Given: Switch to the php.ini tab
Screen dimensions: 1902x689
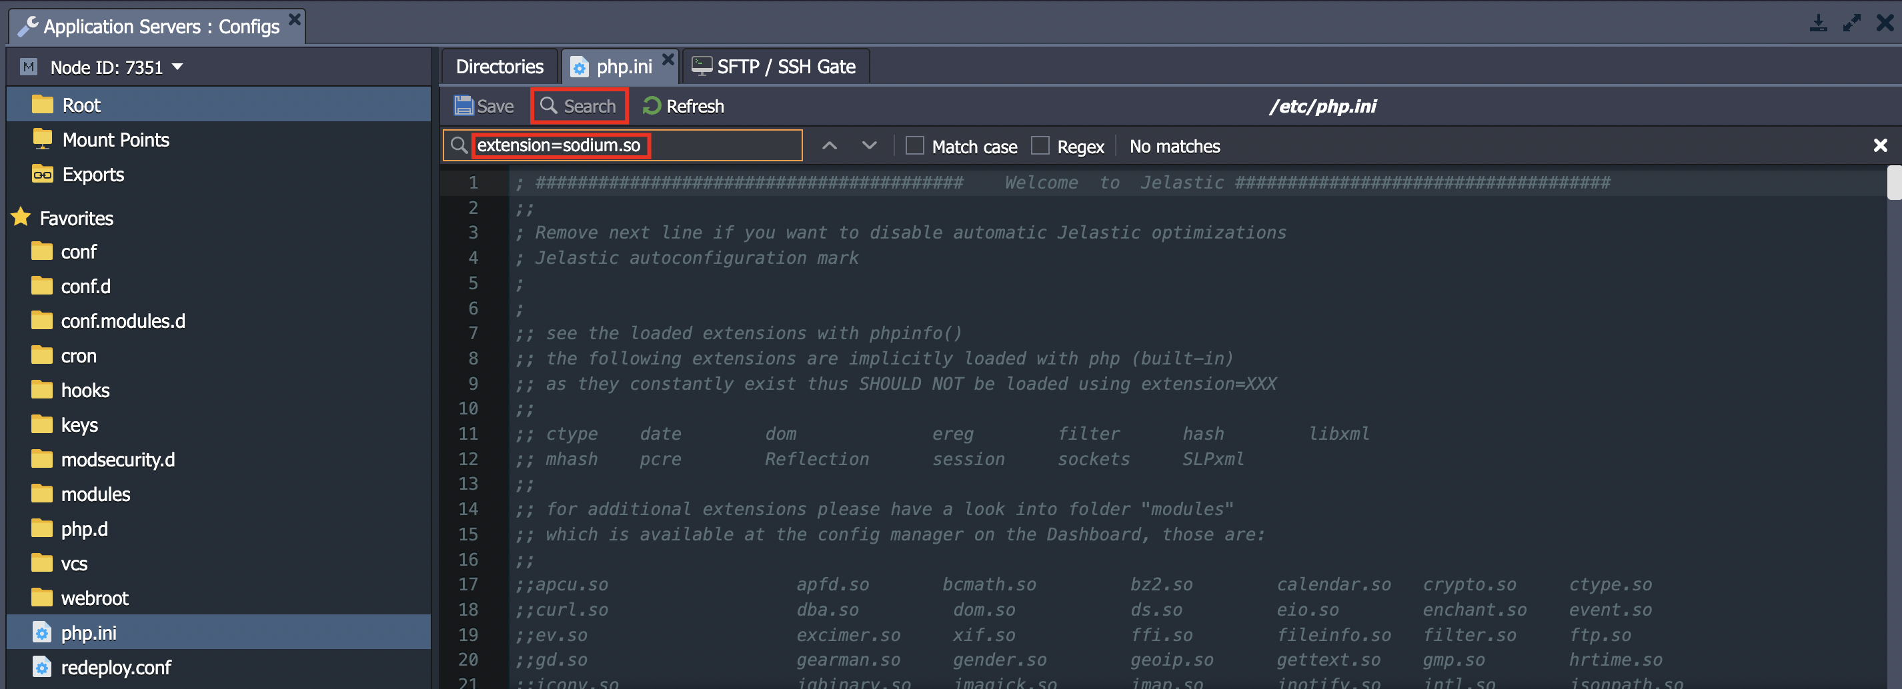Looking at the screenshot, I should tap(619, 67).
